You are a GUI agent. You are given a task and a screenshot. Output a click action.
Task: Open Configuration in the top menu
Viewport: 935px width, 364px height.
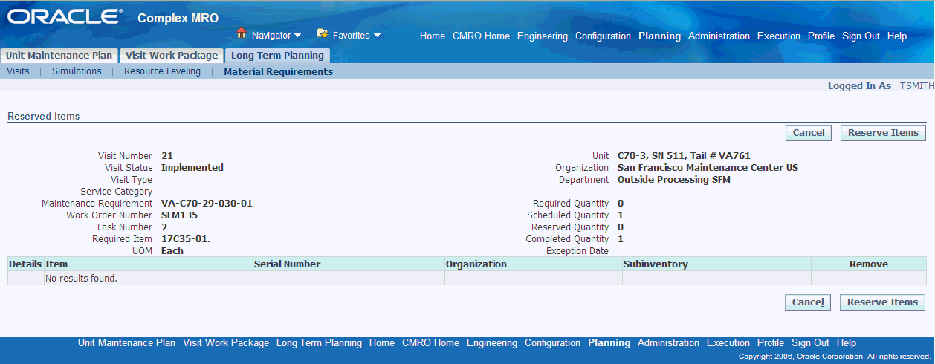pyautogui.click(x=603, y=36)
